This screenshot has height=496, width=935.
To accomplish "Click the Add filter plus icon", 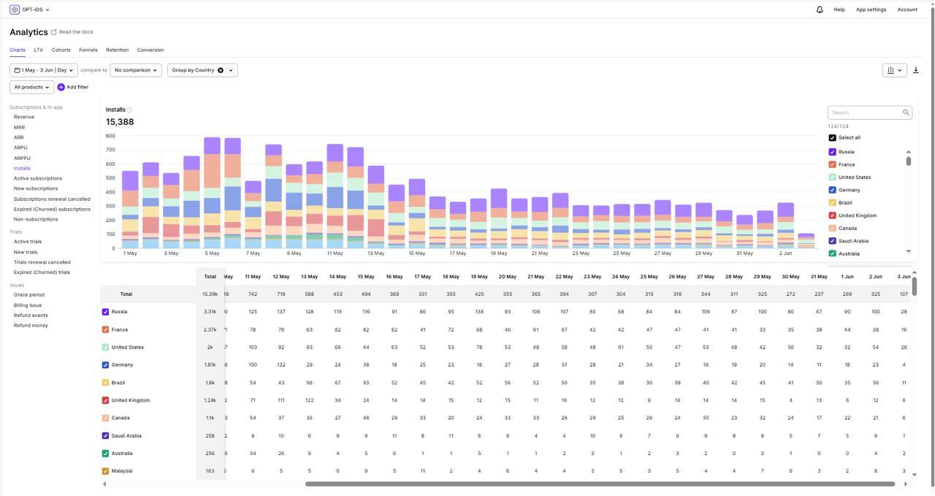I will (61, 87).
